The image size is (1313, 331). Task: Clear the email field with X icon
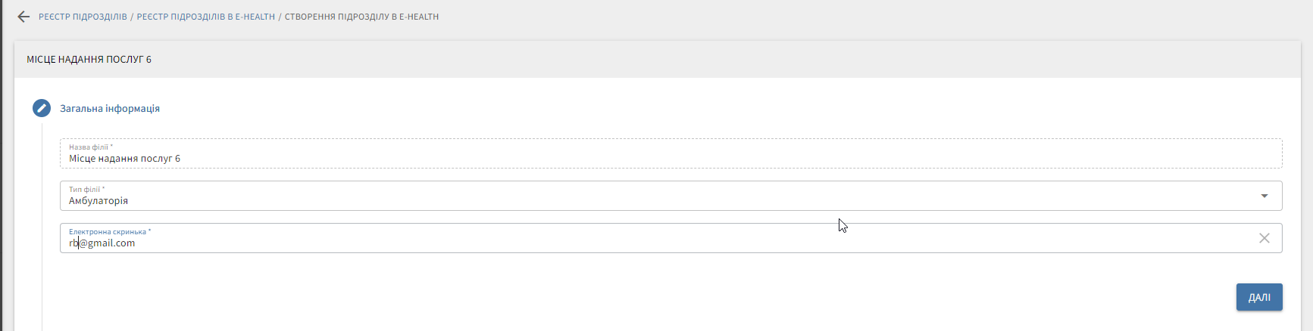point(1264,238)
